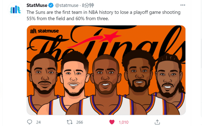This screenshot has height=126, width=202.
Task: Click the like count 1,010
Action: (x=124, y=122)
